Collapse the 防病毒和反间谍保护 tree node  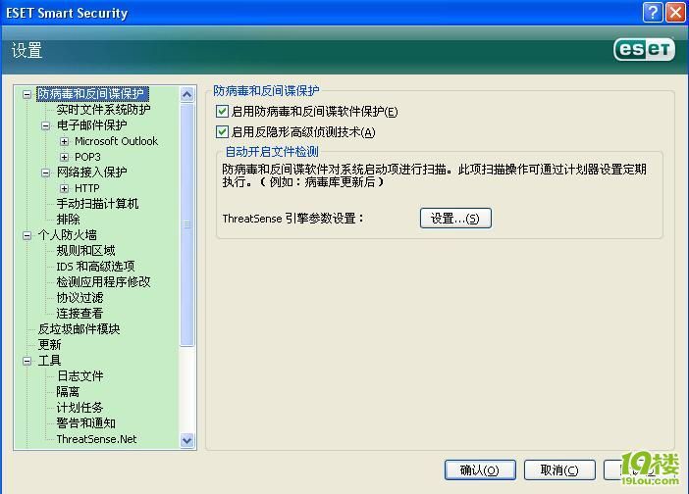pyautogui.click(x=26, y=94)
